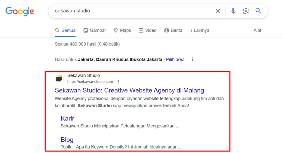283x153 pixels.
Task: Select the Semua tab
Action: [65, 30]
